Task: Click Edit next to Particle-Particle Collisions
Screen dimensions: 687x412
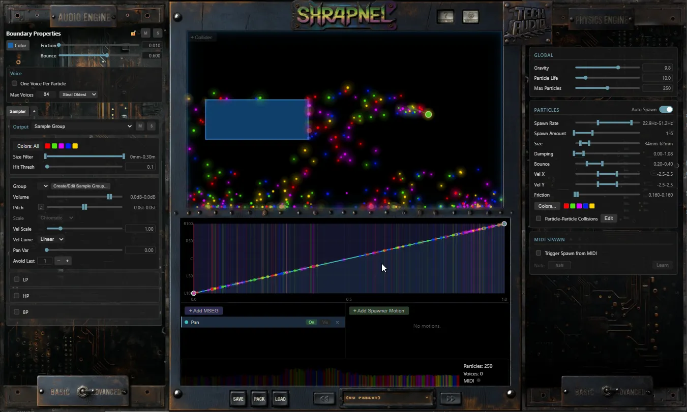Action: pyautogui.click(x=608, y=218)
